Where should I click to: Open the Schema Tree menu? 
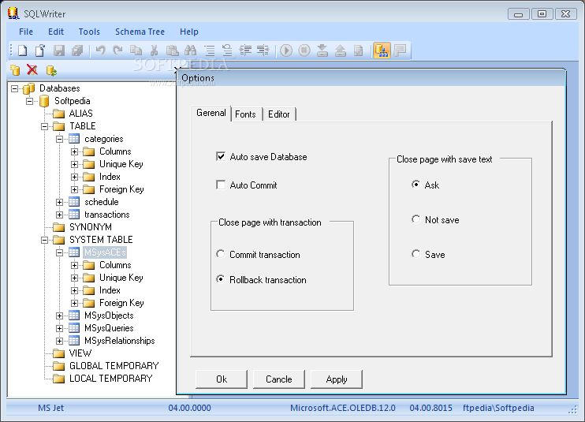click(x=140, y=32)
